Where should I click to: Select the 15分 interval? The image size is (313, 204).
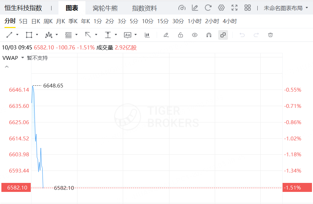[163, 21]
